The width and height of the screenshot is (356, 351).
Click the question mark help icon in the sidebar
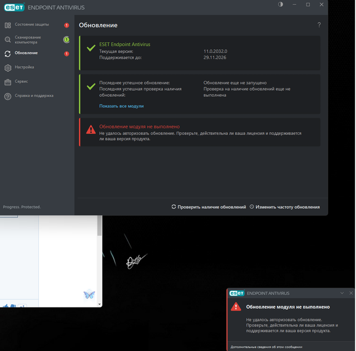8,96
